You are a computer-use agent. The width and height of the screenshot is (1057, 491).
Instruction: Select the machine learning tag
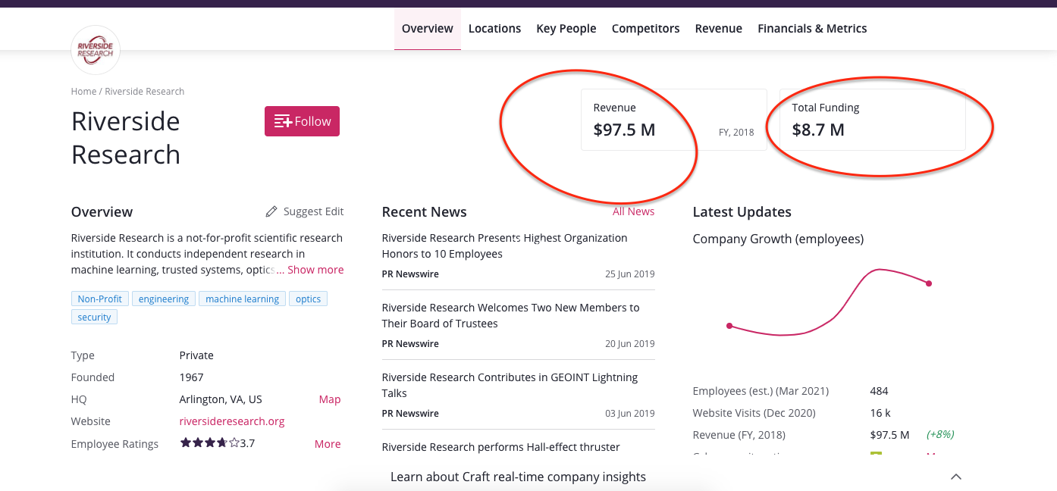(x=243, y=299)
